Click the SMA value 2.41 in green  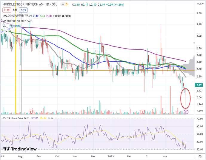coord(42,16)
